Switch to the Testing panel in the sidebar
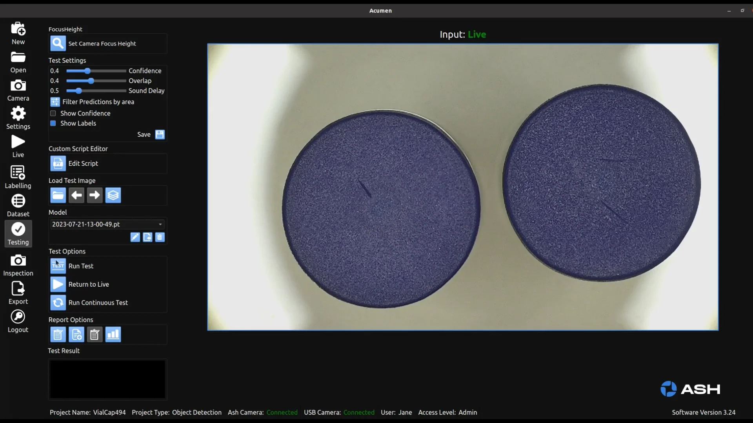Image resolution: width=753 pixels, height=423 pixels. tap(18, 233)
